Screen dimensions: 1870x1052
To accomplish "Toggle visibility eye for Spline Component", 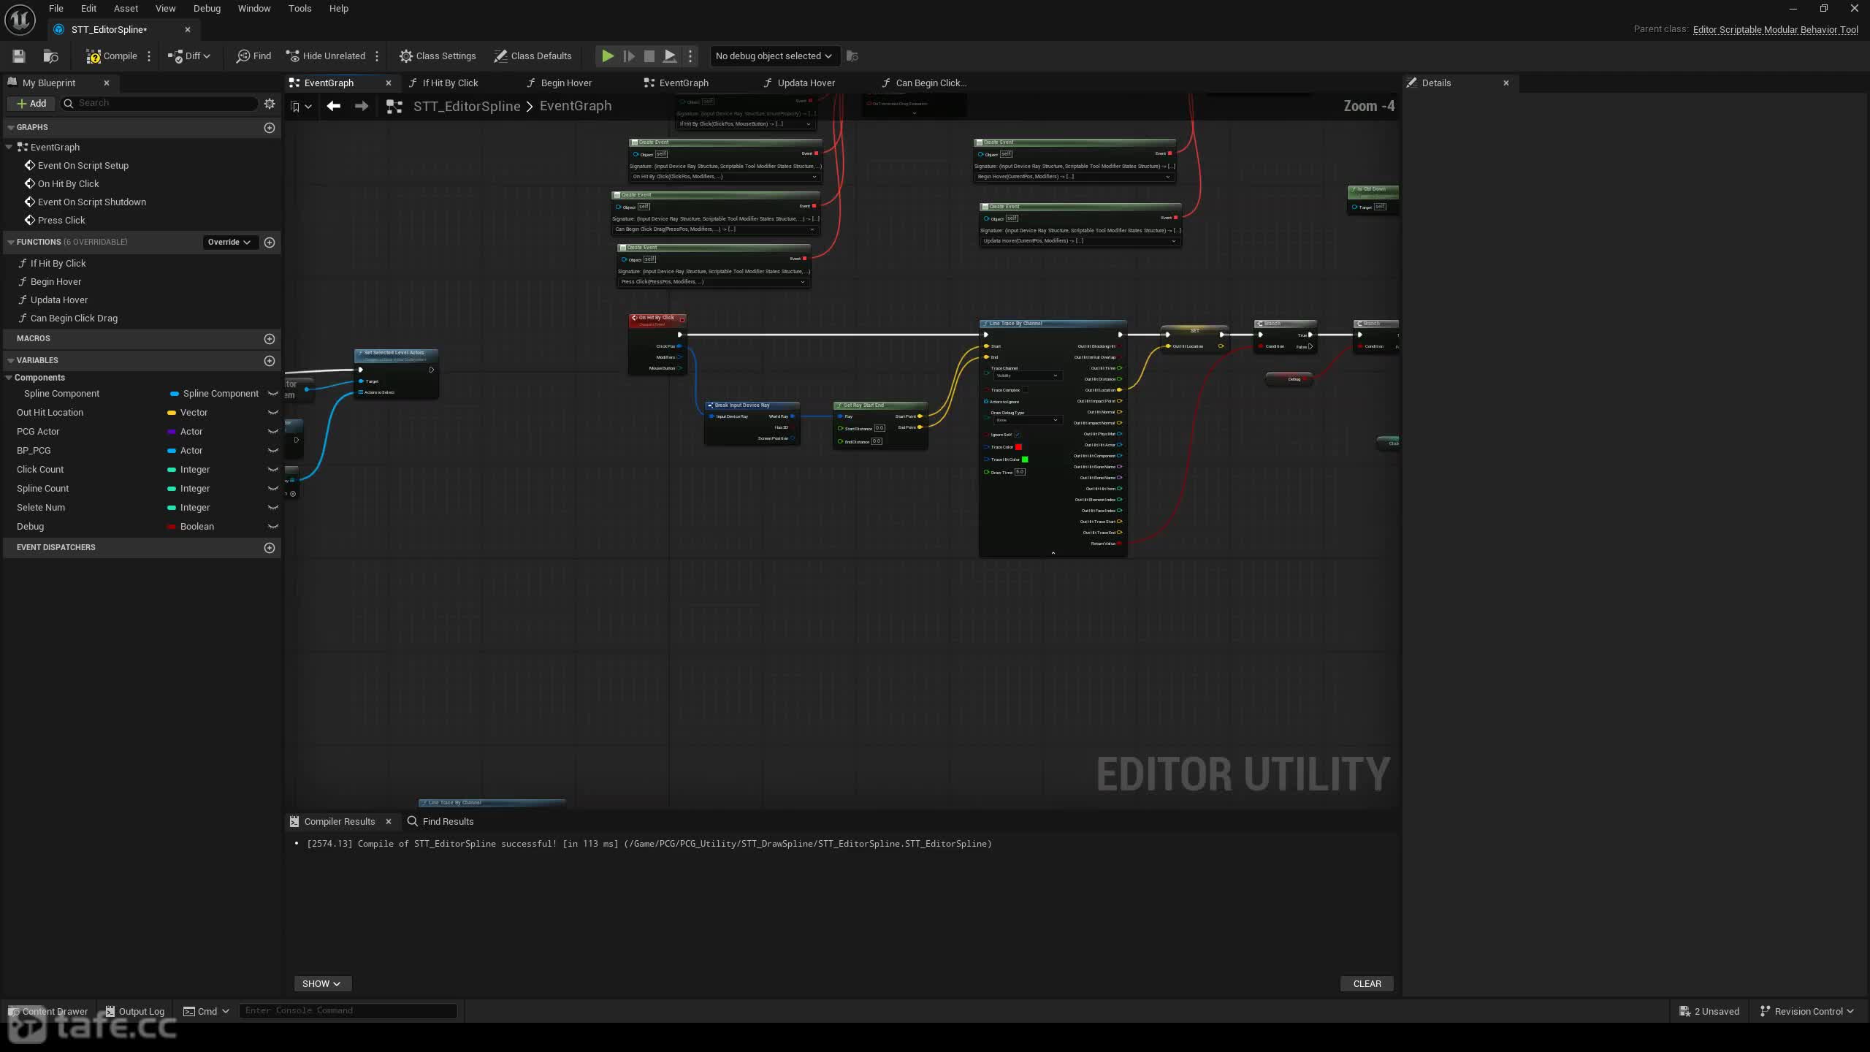I will (273, 394).
